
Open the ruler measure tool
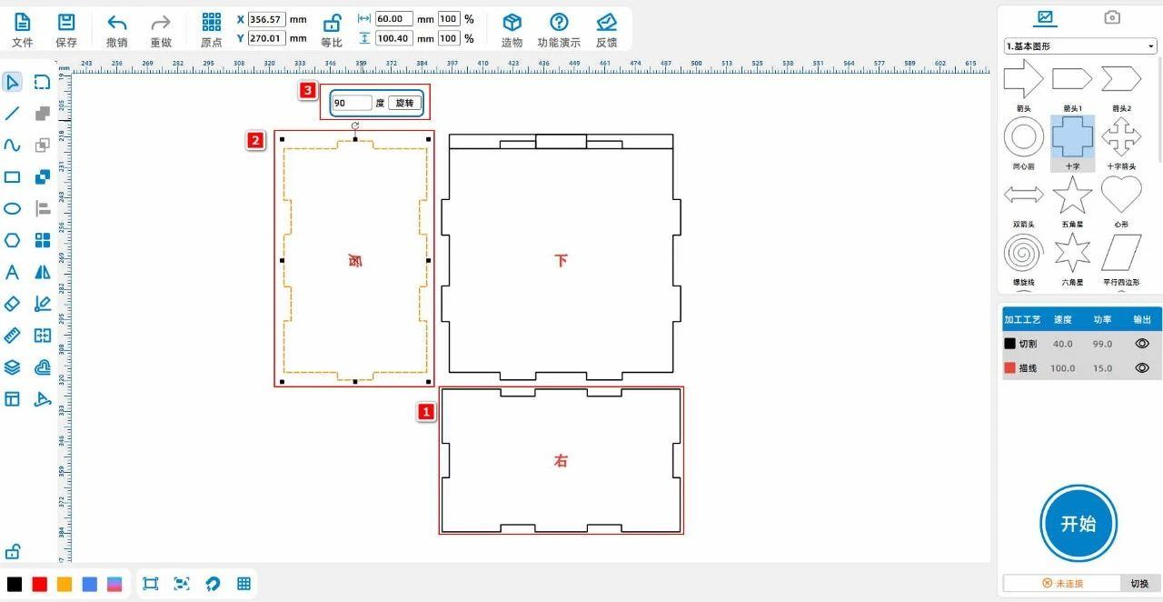[x=13, y=336]
